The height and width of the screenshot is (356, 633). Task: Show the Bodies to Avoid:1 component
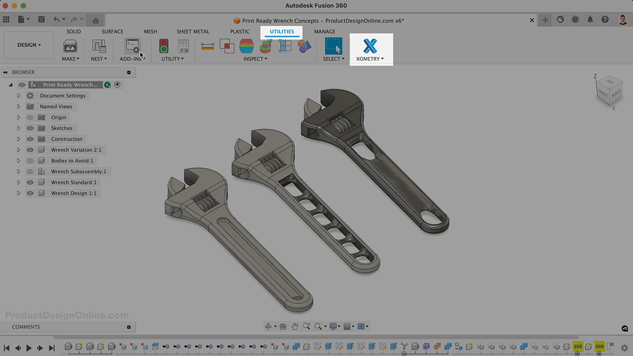pyautogui.click(x=30, y=160)
